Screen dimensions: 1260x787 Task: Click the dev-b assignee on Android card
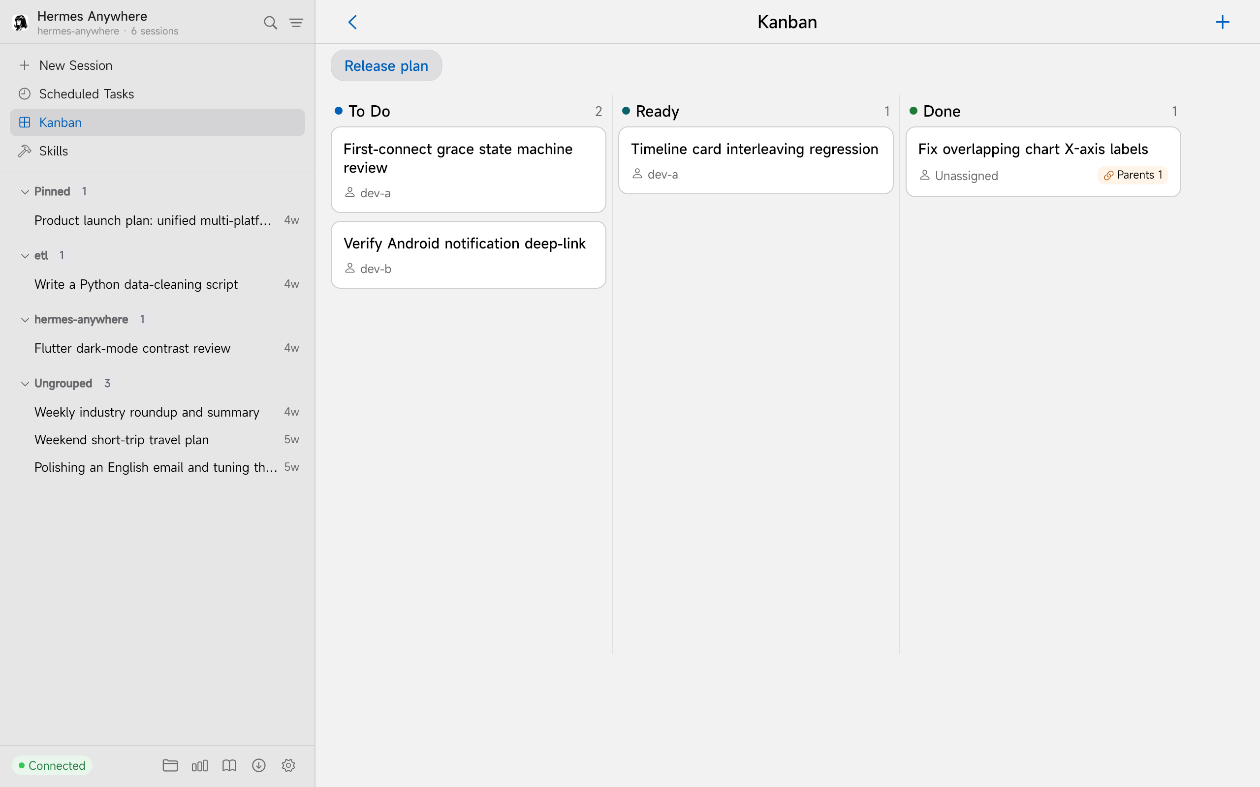368,269
